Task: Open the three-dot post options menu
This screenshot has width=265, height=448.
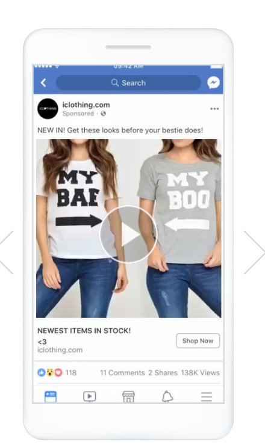Action: 214,109
